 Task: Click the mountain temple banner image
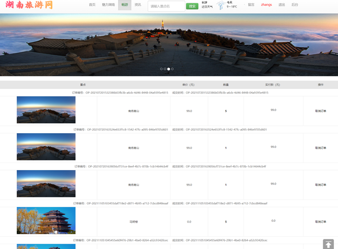pos(169,45)
